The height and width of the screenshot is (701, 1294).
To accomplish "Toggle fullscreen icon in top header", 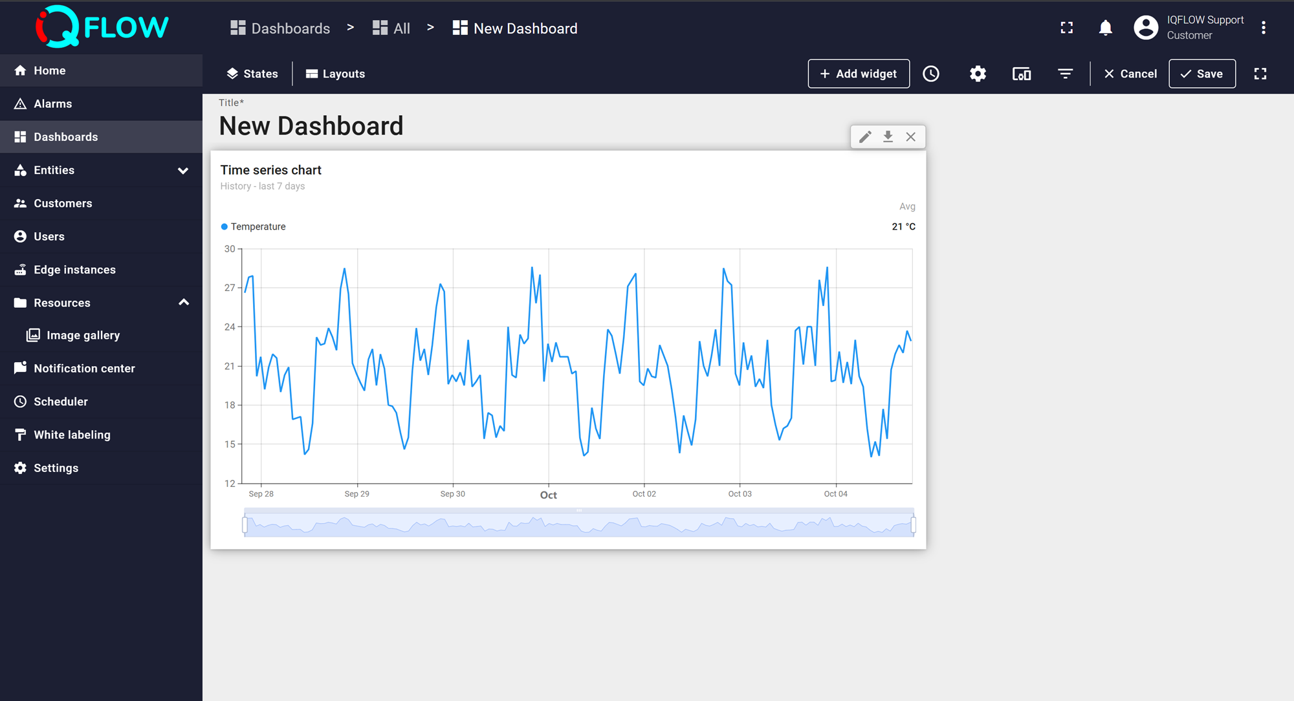I will pos(1066,28).
